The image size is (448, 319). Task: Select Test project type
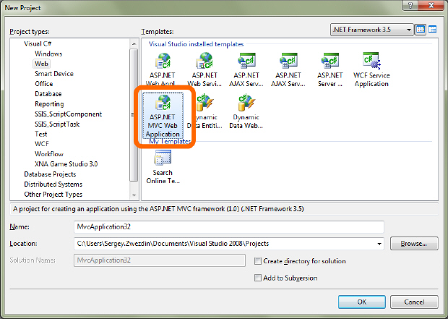click(41, 134)
